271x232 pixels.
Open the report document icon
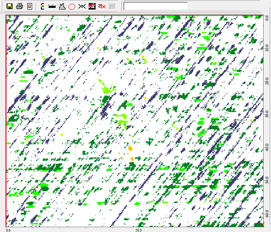tap(29, 7)
